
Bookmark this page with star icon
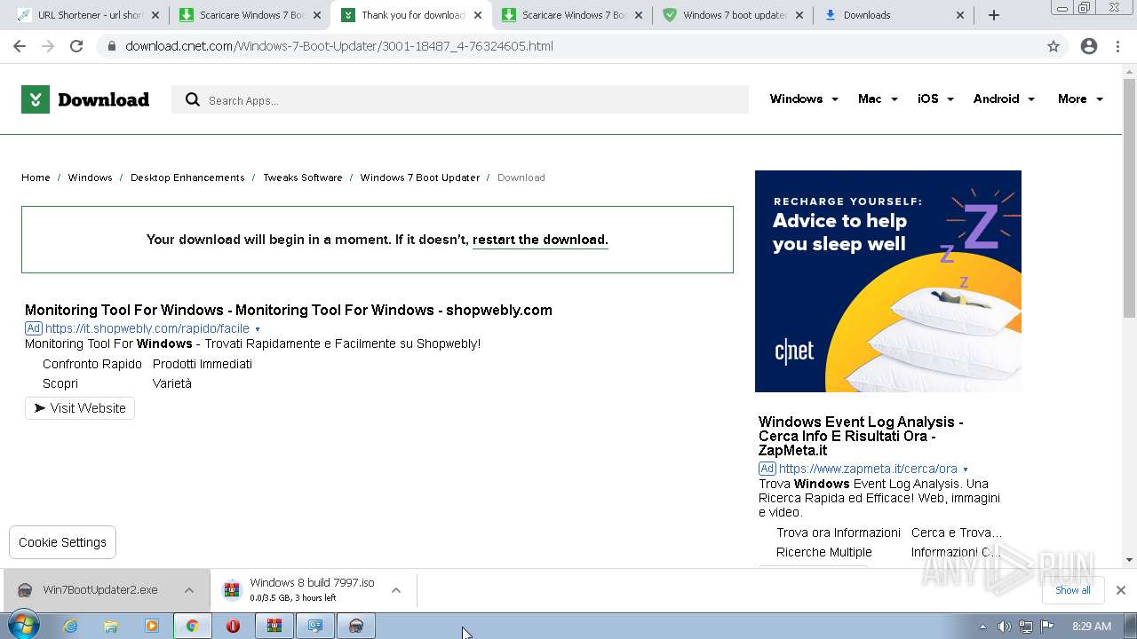click(1054, 46)
